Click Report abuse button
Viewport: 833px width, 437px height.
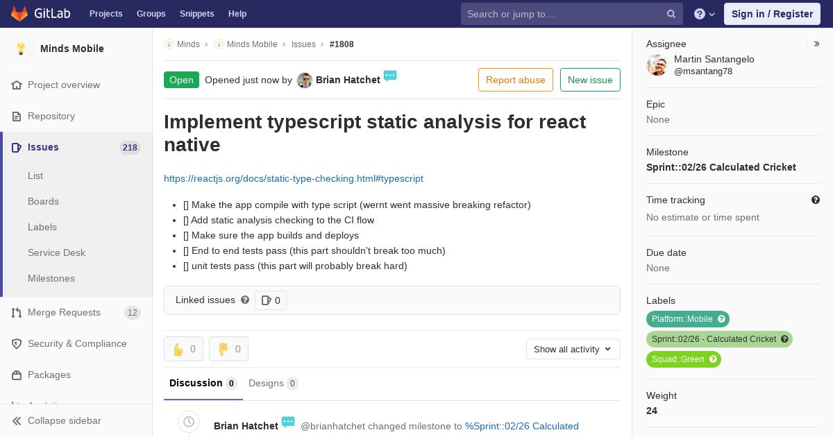pos(516,80)
